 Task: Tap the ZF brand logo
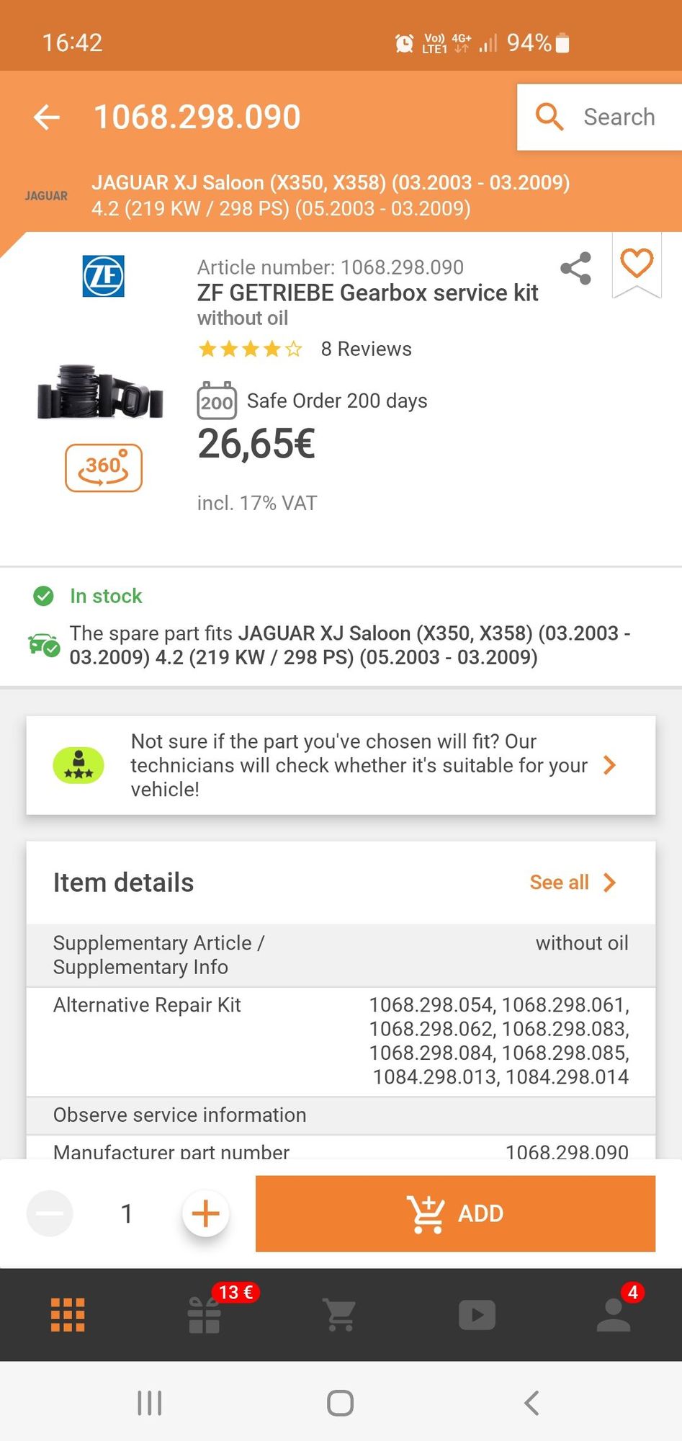click(x=103, y=276)
